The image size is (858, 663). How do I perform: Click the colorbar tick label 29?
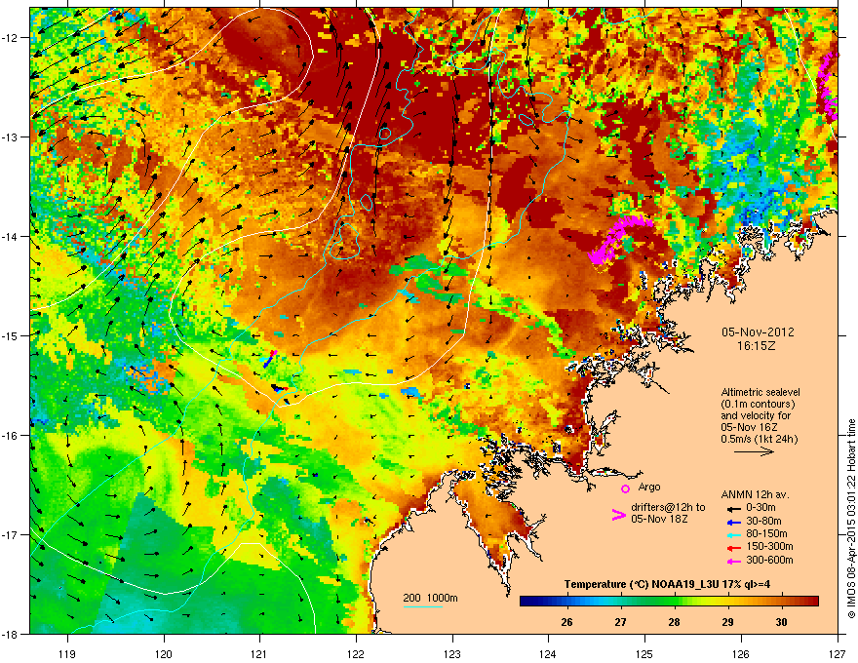point(727,622)
